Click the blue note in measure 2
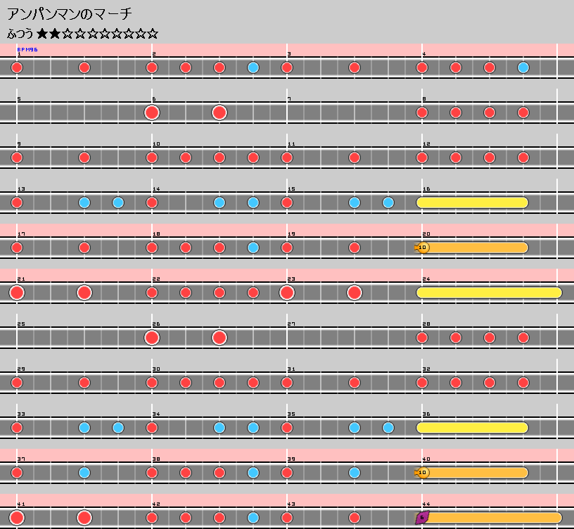This screenshot has height=529, width=574. coord(253,68)
